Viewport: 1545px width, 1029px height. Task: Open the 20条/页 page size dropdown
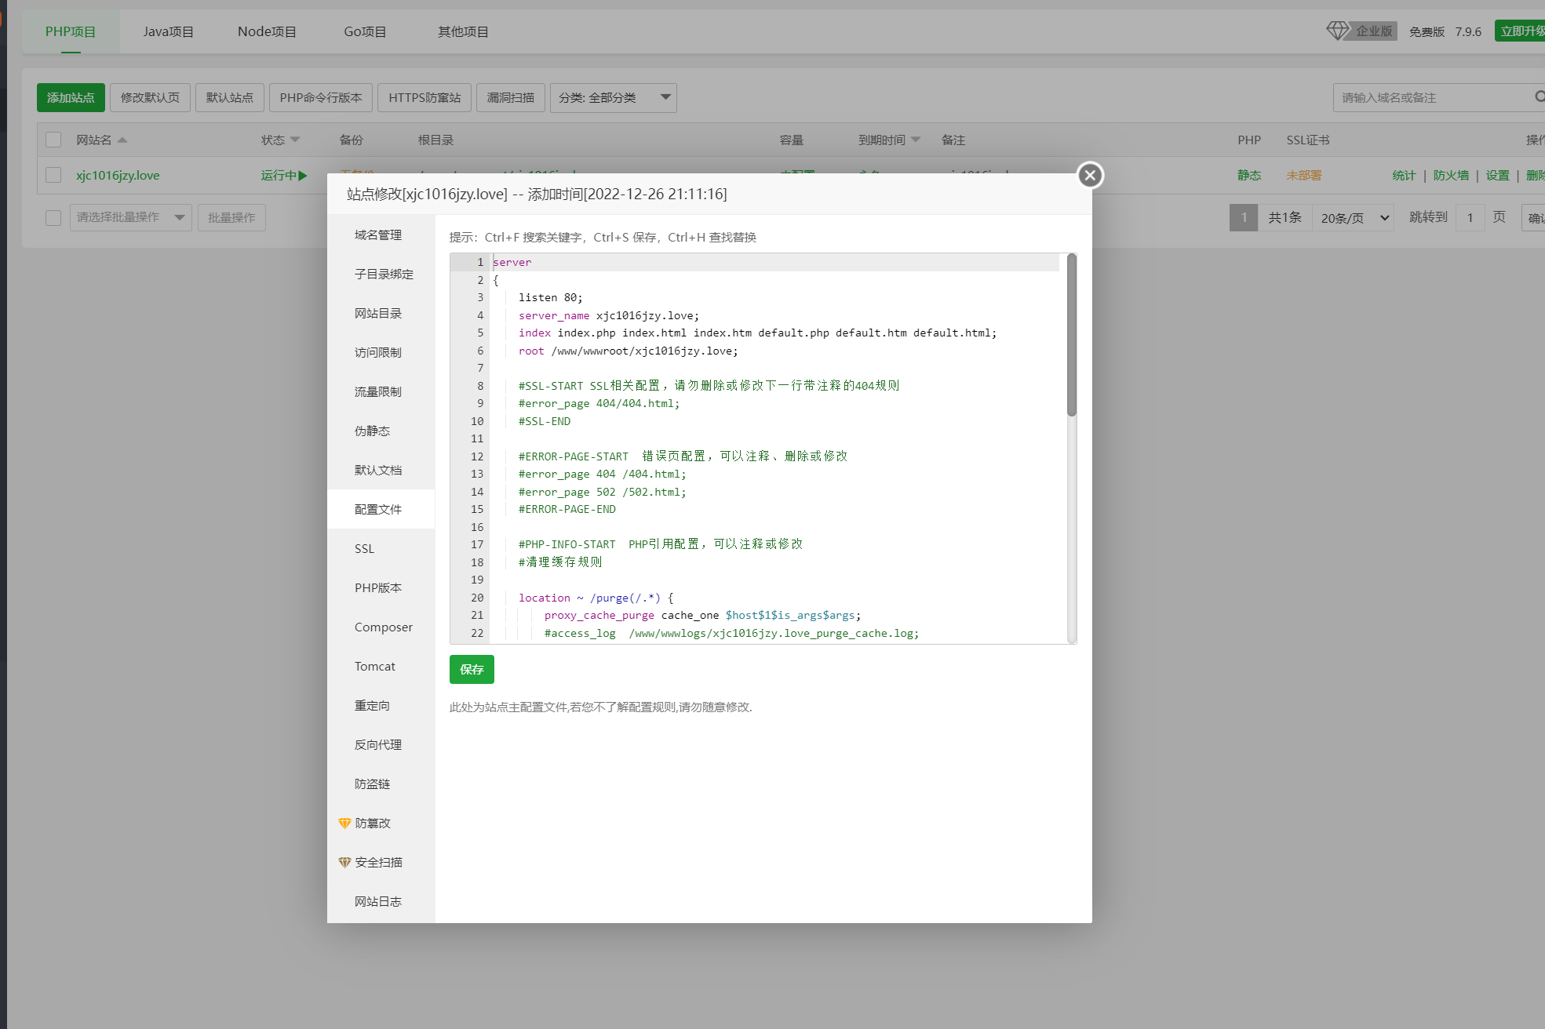coord(1354,217)
